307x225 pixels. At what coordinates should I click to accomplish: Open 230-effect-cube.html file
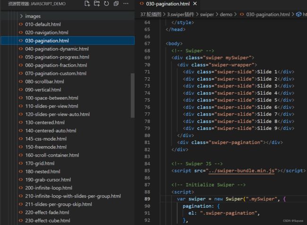pos(68,221)
